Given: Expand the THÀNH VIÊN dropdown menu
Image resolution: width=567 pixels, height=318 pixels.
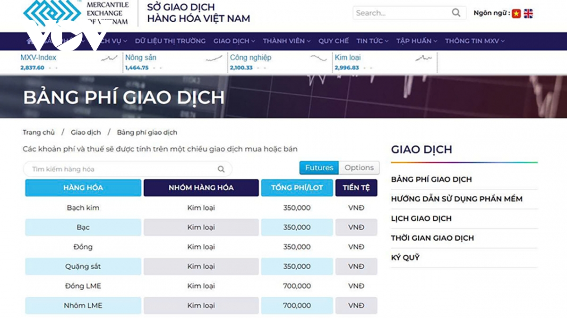Looking at the screenshot, I should (286, 41).
